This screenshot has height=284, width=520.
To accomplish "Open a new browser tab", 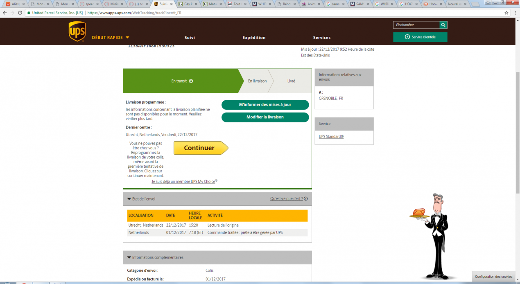I will [476, 5].
